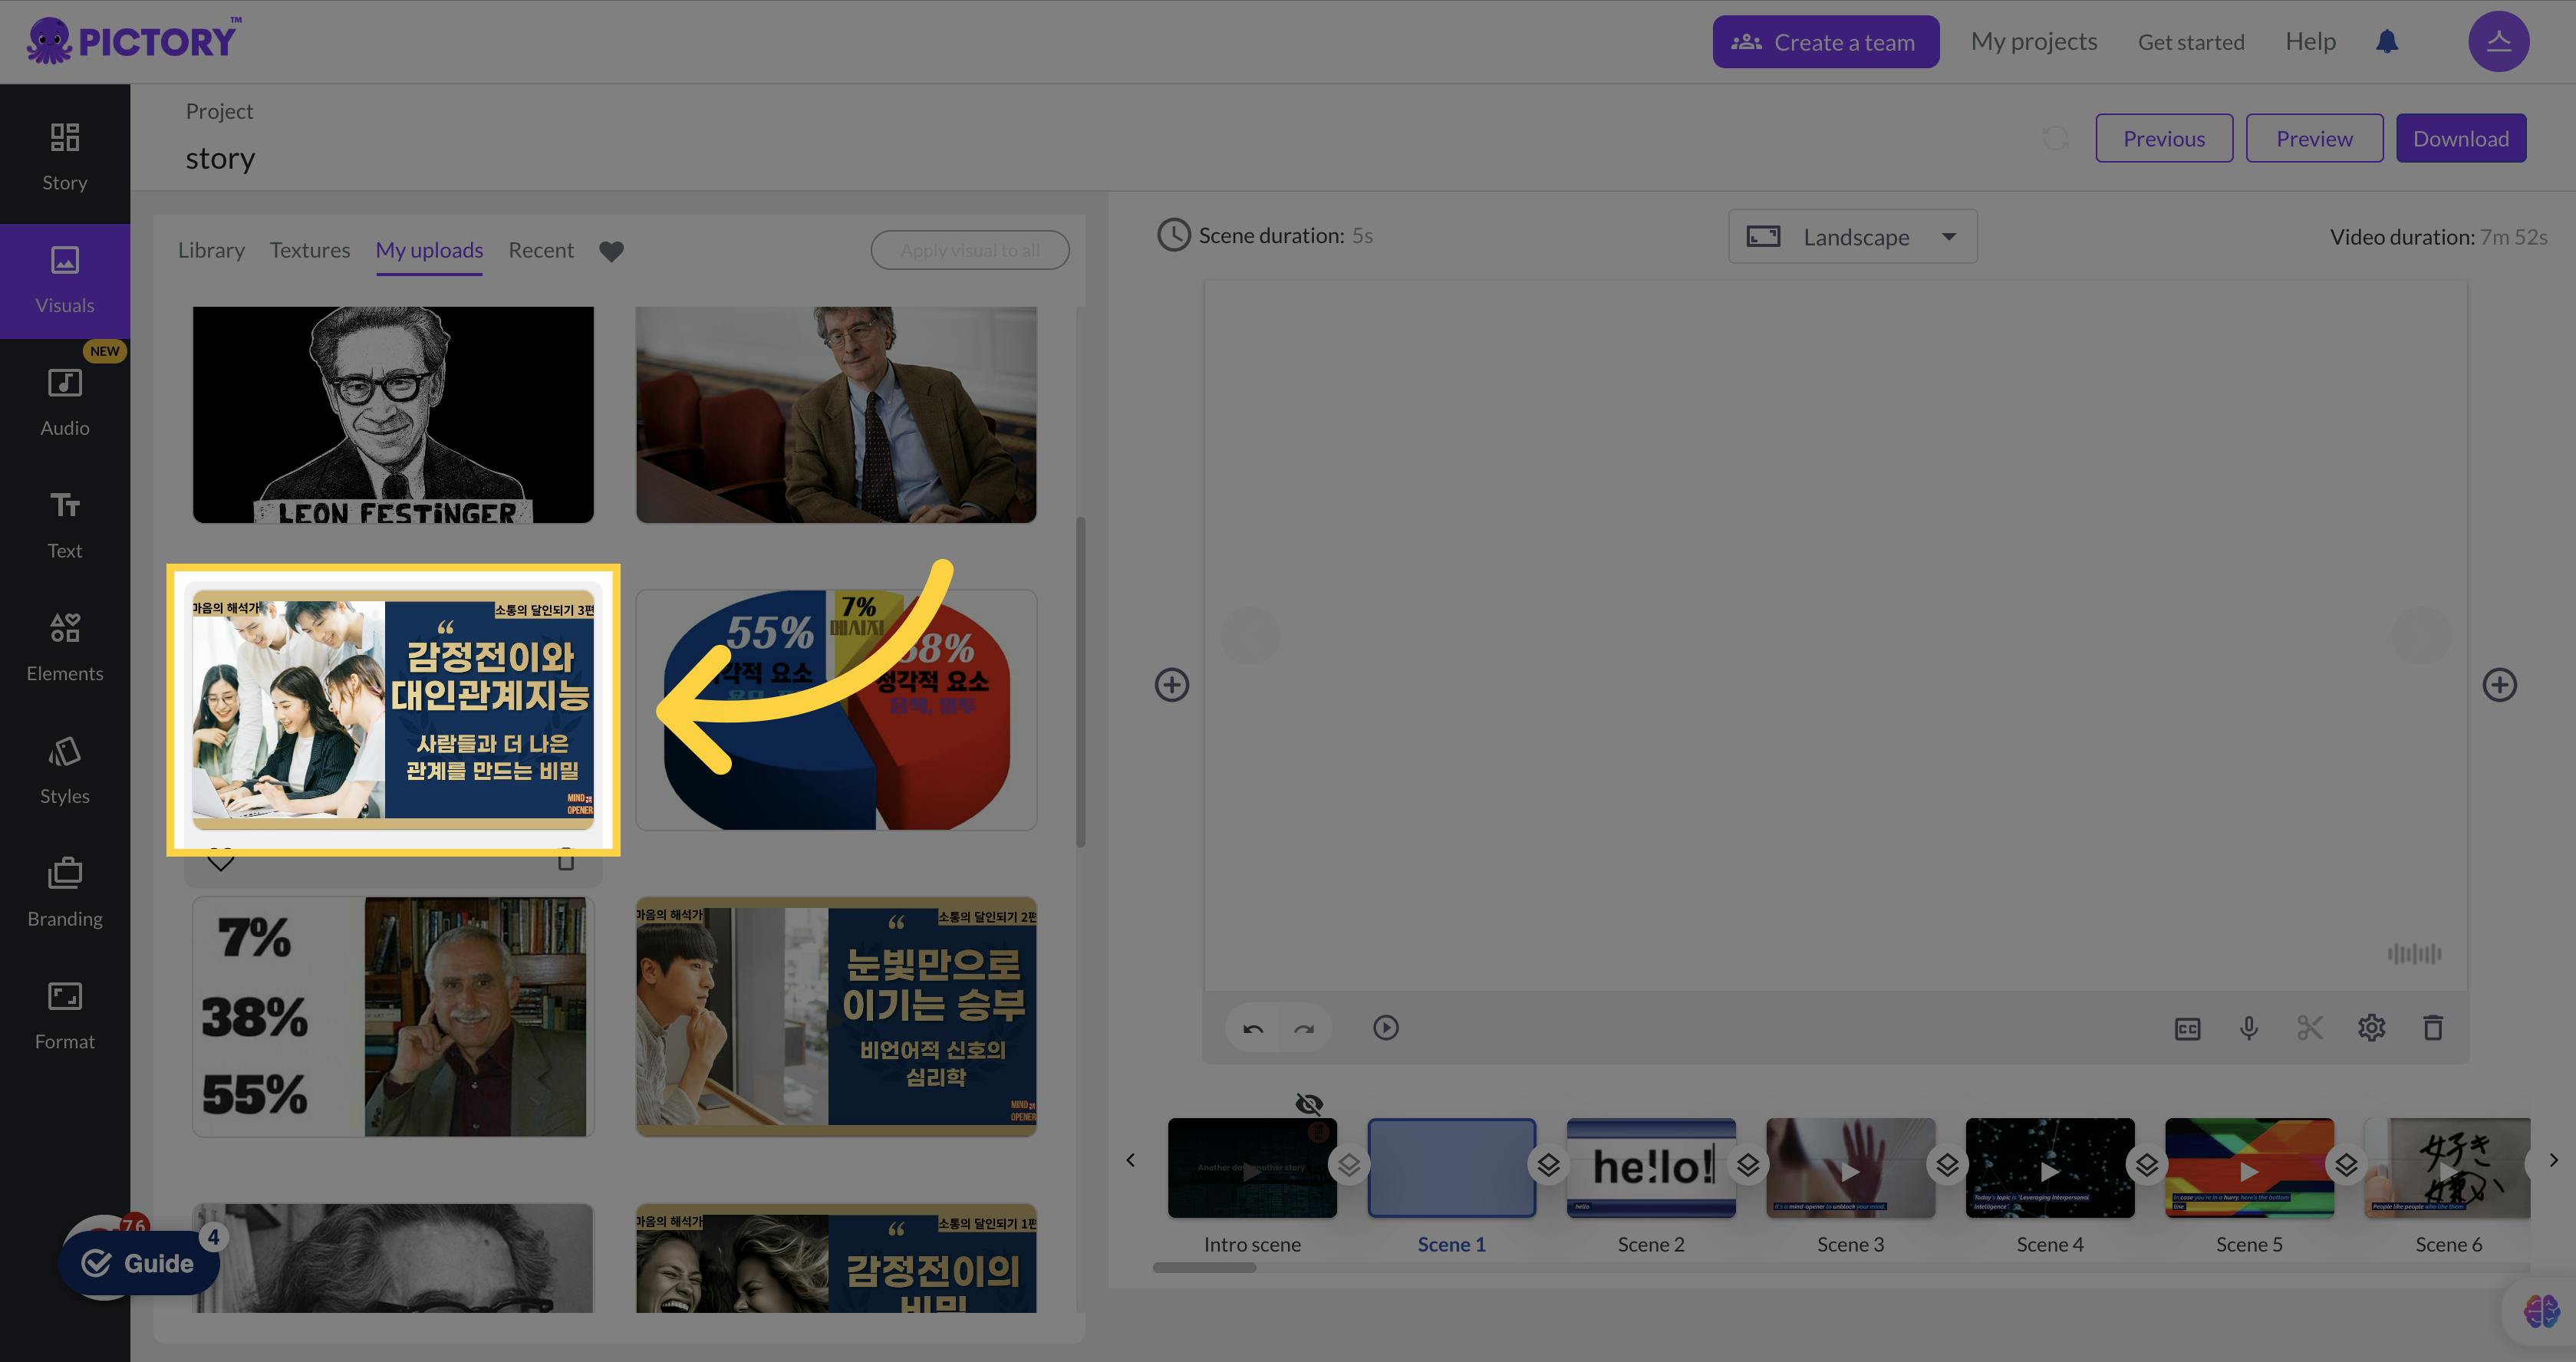Screen dimensions: 2576x1362
Task: Open the Audio sidebar section
Action: pyautogui.click(x=65, y=403)
